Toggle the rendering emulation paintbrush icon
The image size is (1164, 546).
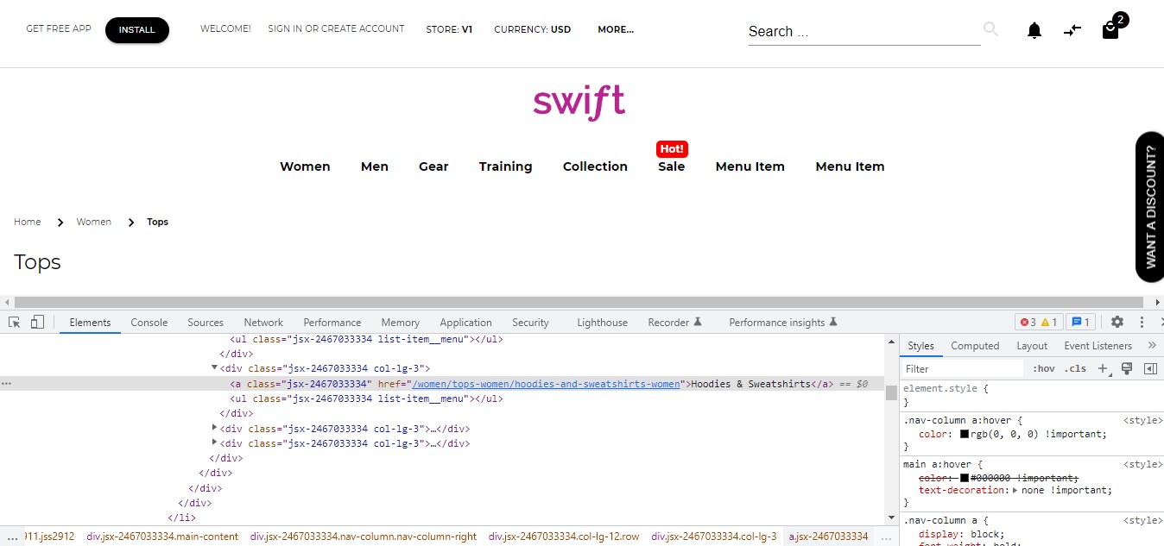click(x=1126, y=368)
